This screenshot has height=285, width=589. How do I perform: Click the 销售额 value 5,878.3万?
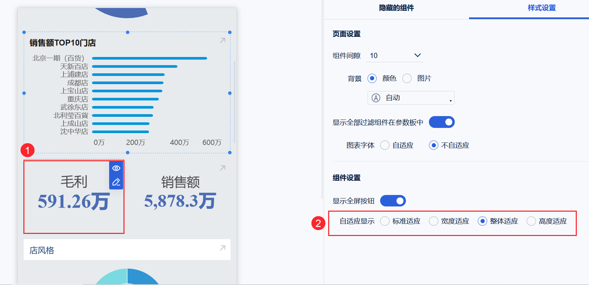[x=180, y=201]
